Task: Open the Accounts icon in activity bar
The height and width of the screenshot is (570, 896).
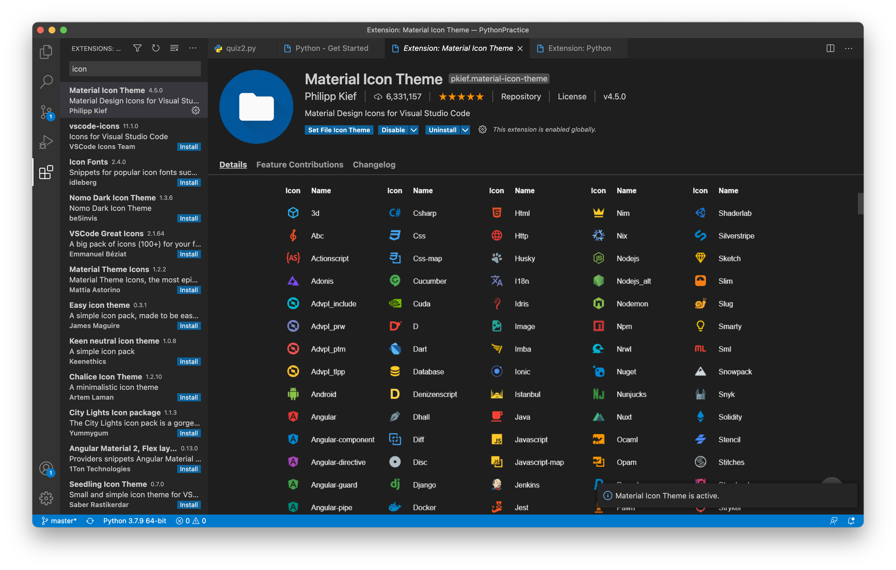Action: coord(46,468)
